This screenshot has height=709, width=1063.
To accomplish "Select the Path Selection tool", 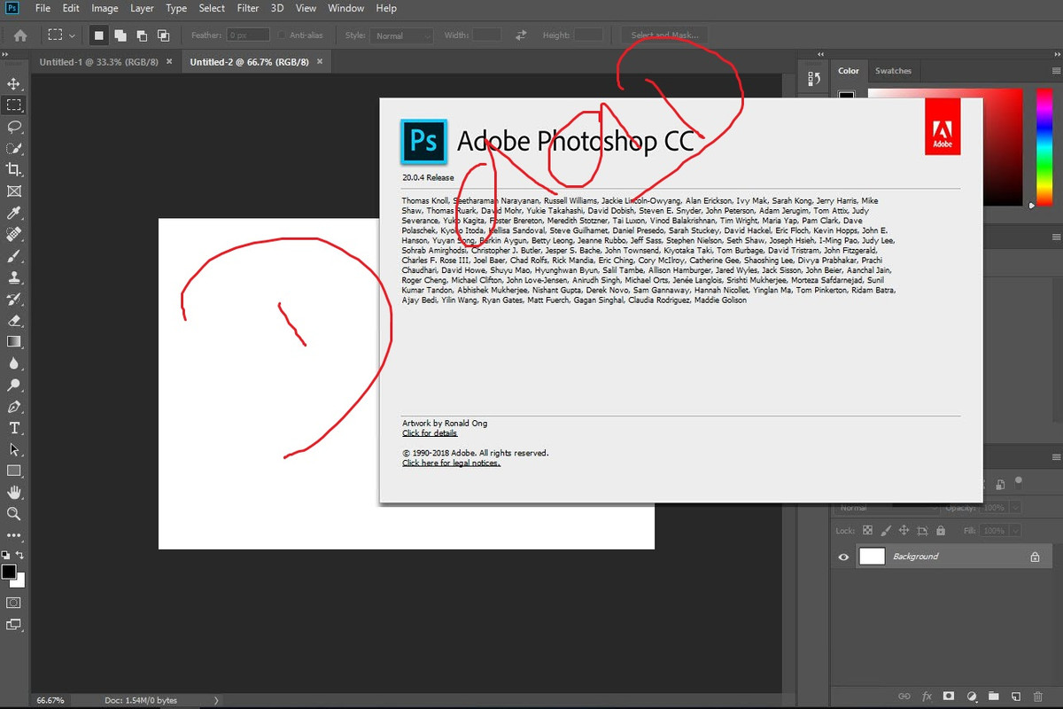I will tap(14, 449).
